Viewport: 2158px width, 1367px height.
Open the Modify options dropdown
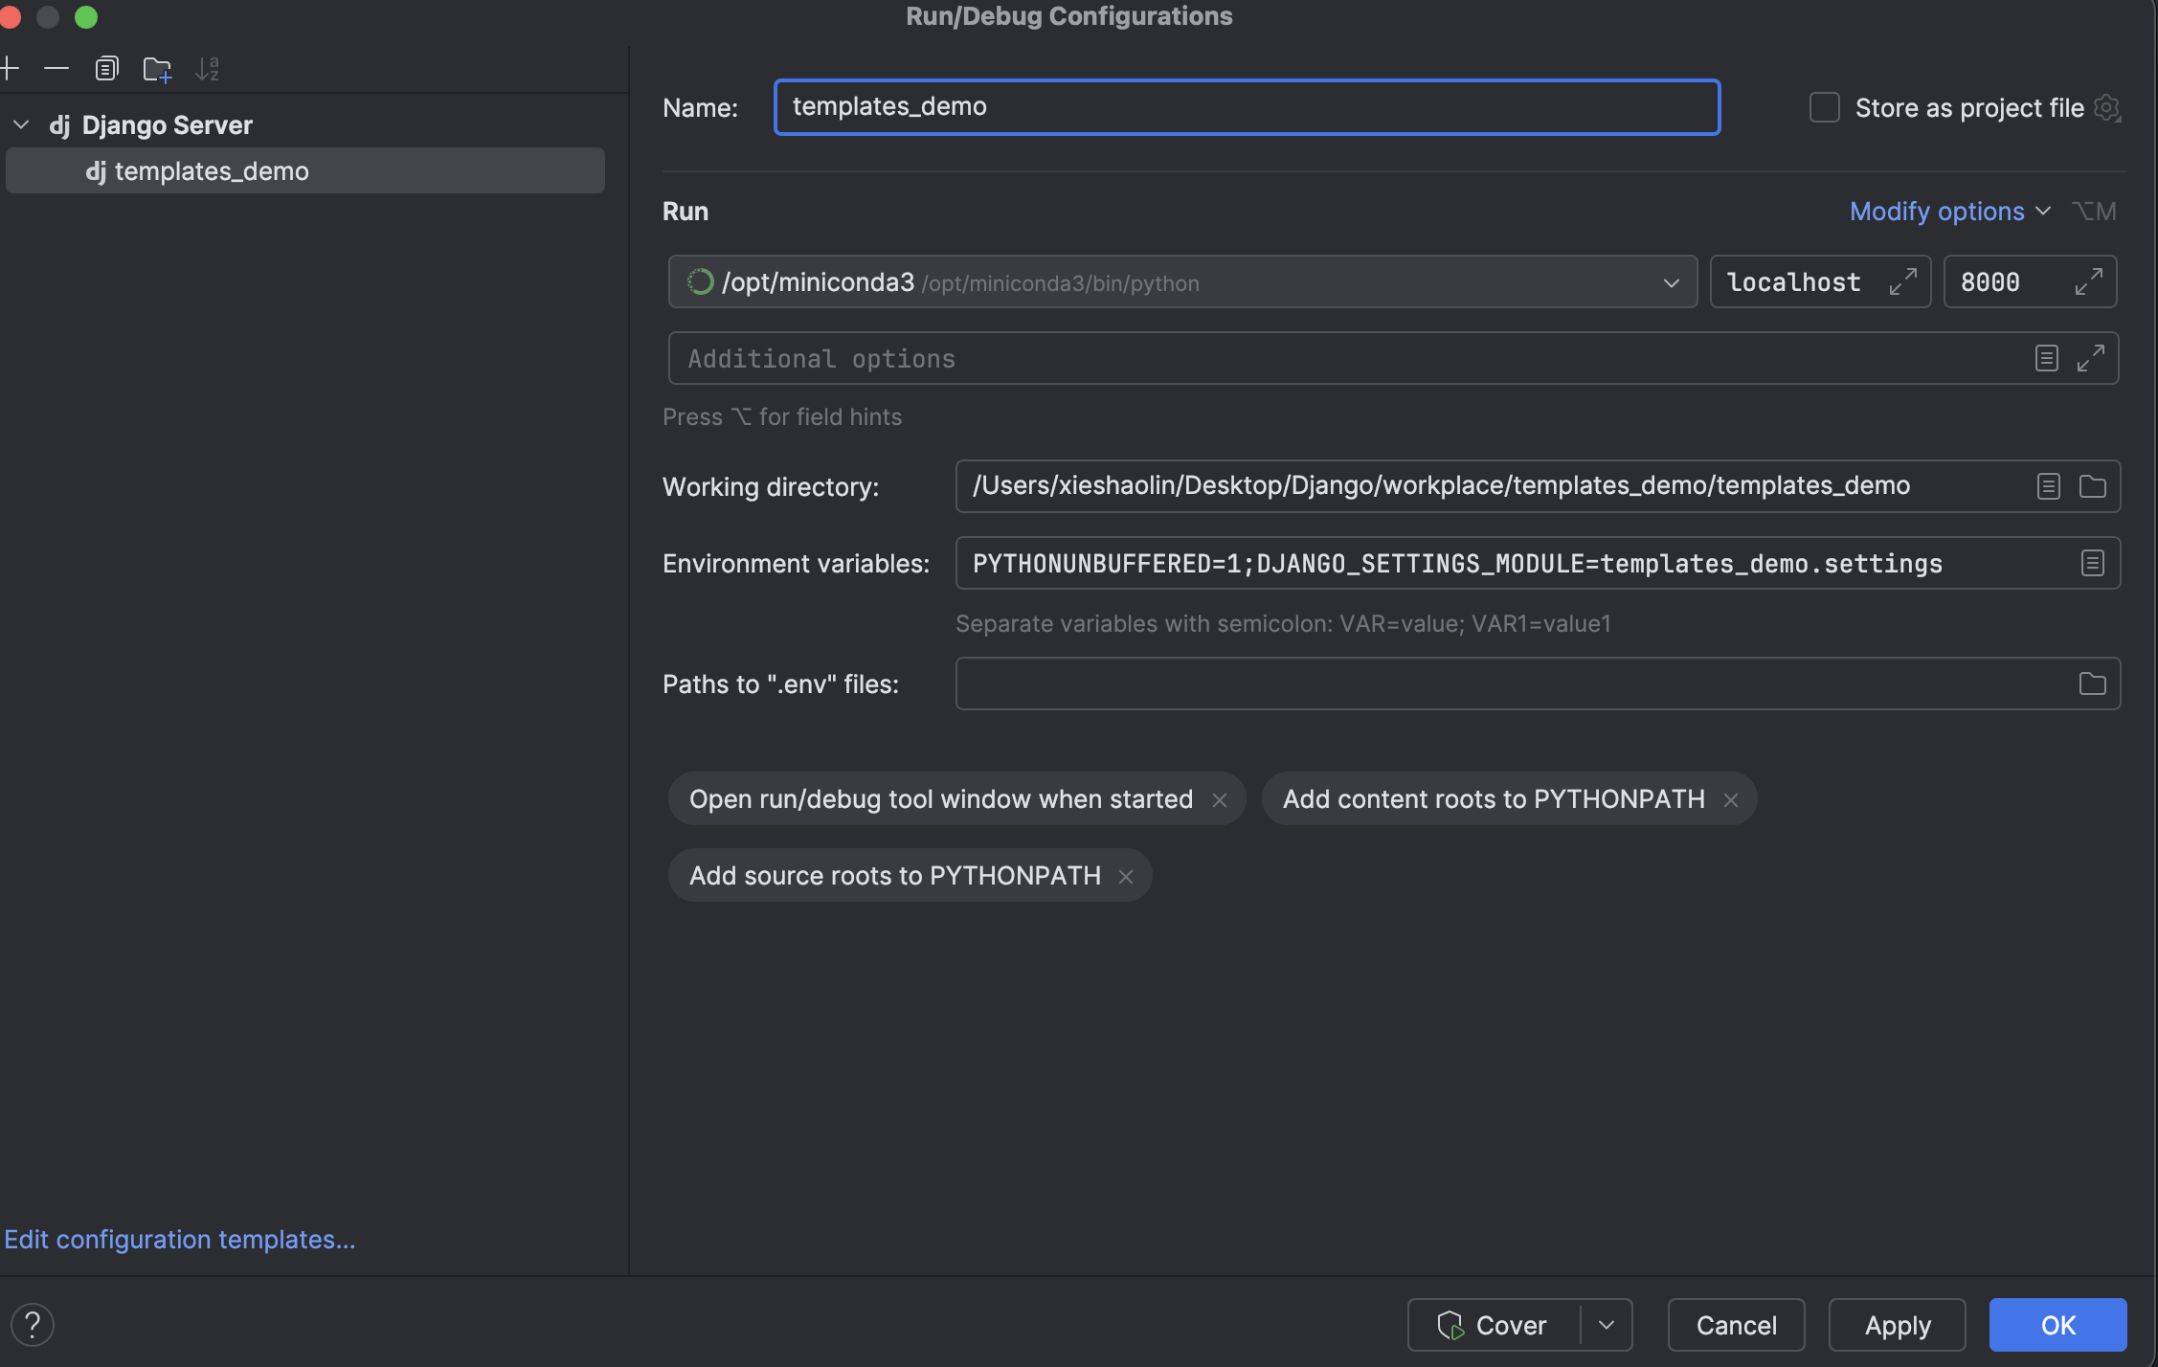[x=1949, y=212]
